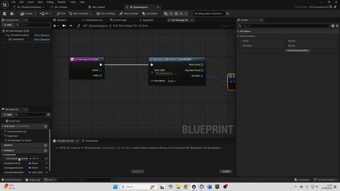Screen dimensions: 340x191
Task: Add a component in Components panel
Action: click(7, 25)
